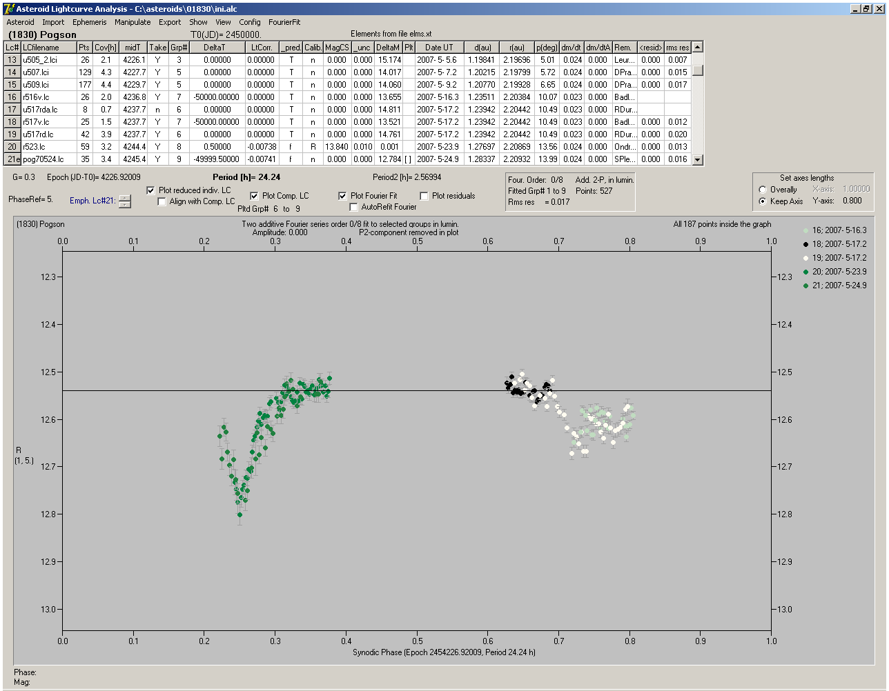Click the G= 0.3 label
The width and height of the screenshot is (889, 691).
click(23, 177)
